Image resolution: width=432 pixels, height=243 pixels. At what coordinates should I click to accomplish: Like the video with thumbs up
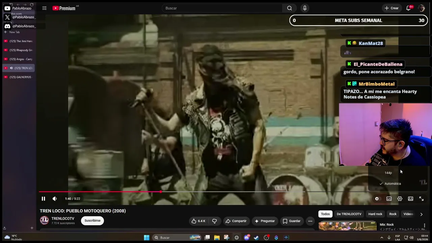click(x=198, y=221)
